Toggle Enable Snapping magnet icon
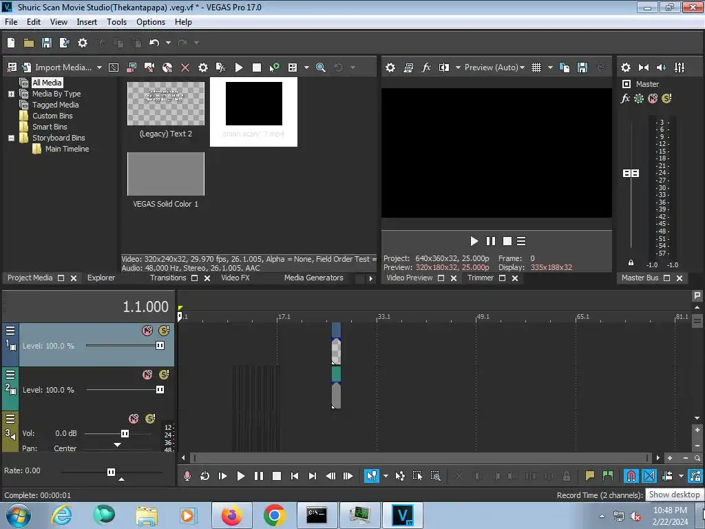The image size is (705, 529). point(631,476)
